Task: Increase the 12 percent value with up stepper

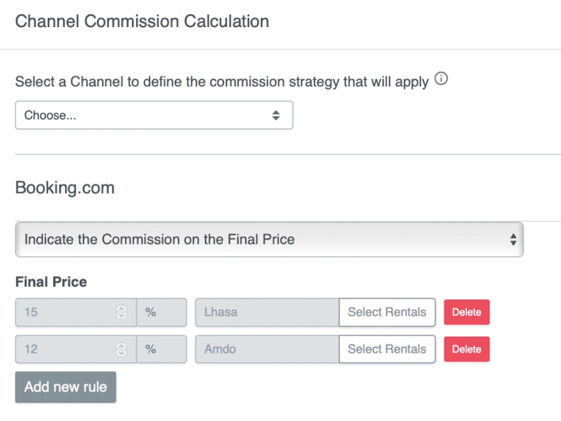Action: click(121, 346)
